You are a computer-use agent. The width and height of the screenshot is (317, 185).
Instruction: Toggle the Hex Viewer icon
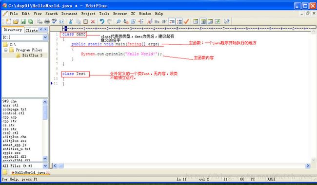[157, 21]
